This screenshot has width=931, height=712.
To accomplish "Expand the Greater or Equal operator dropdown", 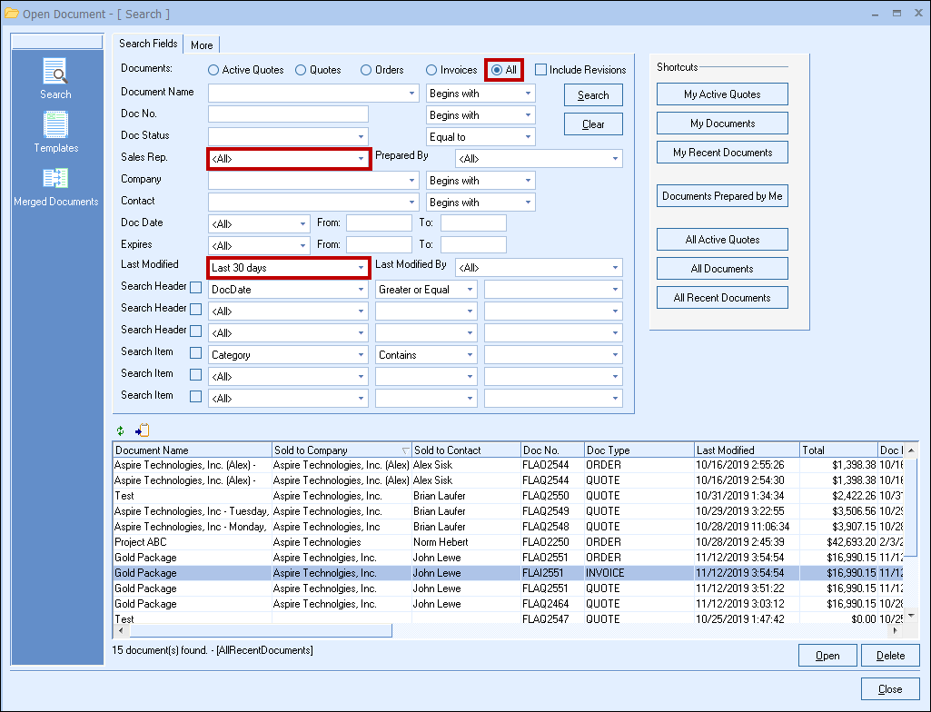I will pyautogui.click(x=470, y=290).
